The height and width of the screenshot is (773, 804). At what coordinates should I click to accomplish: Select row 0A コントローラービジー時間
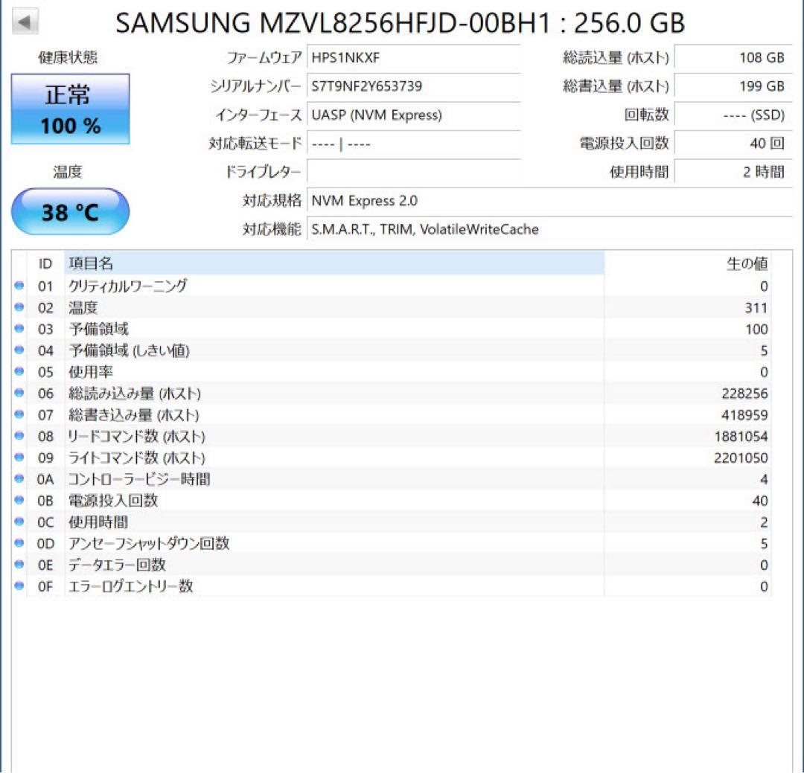pyautogui.click(x=392, y=479)
